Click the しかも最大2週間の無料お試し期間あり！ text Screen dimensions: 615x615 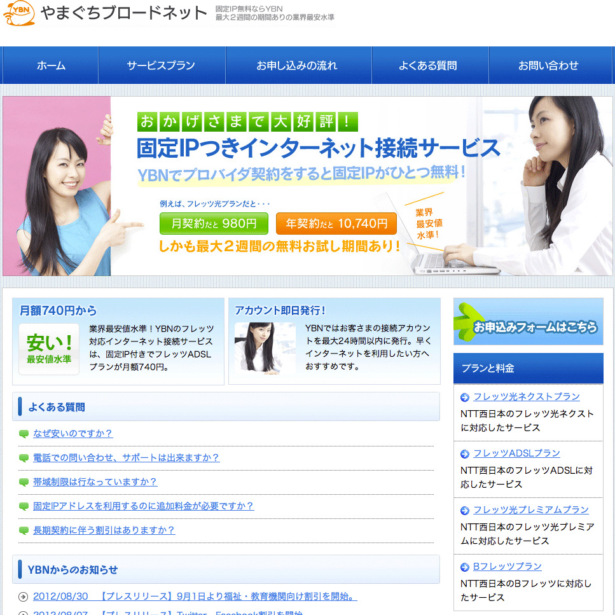coord(279,246)
